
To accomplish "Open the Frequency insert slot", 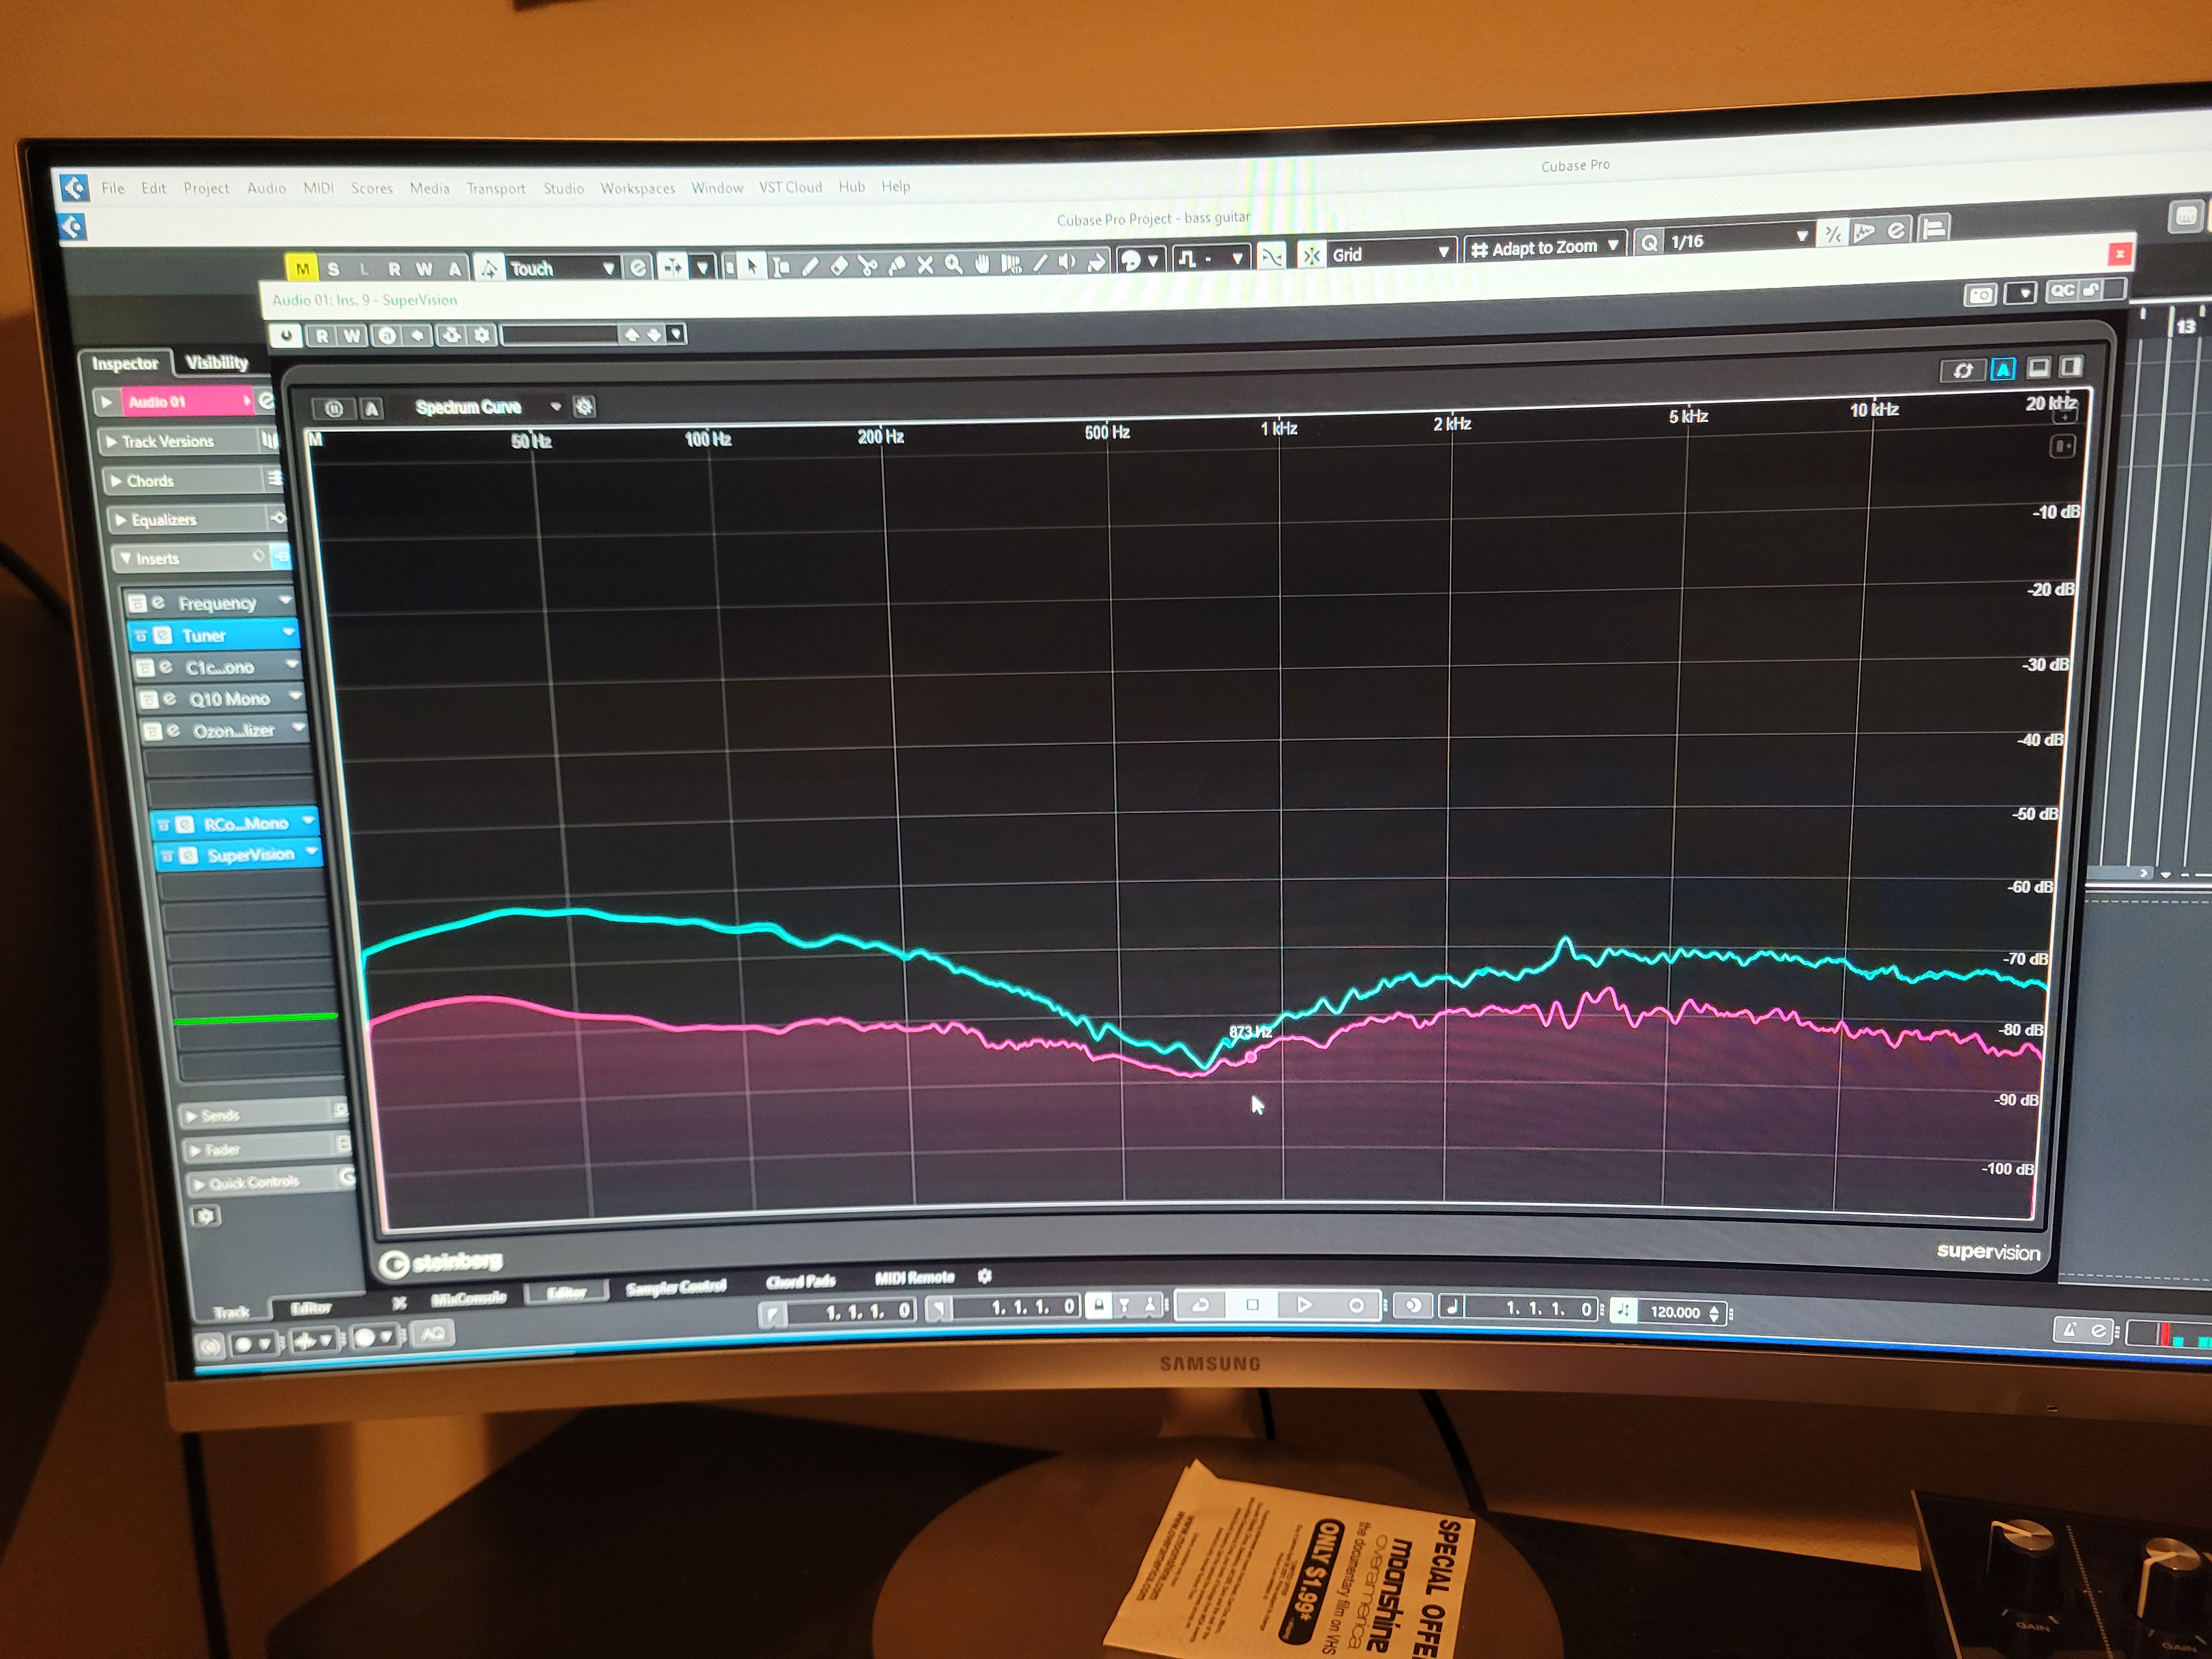I will coord(209,603).
